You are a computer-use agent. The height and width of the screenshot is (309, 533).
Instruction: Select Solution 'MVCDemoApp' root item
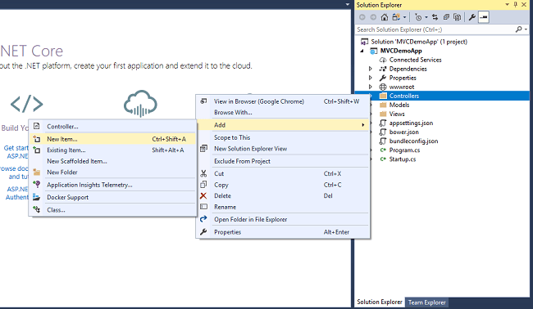point(419,42)
